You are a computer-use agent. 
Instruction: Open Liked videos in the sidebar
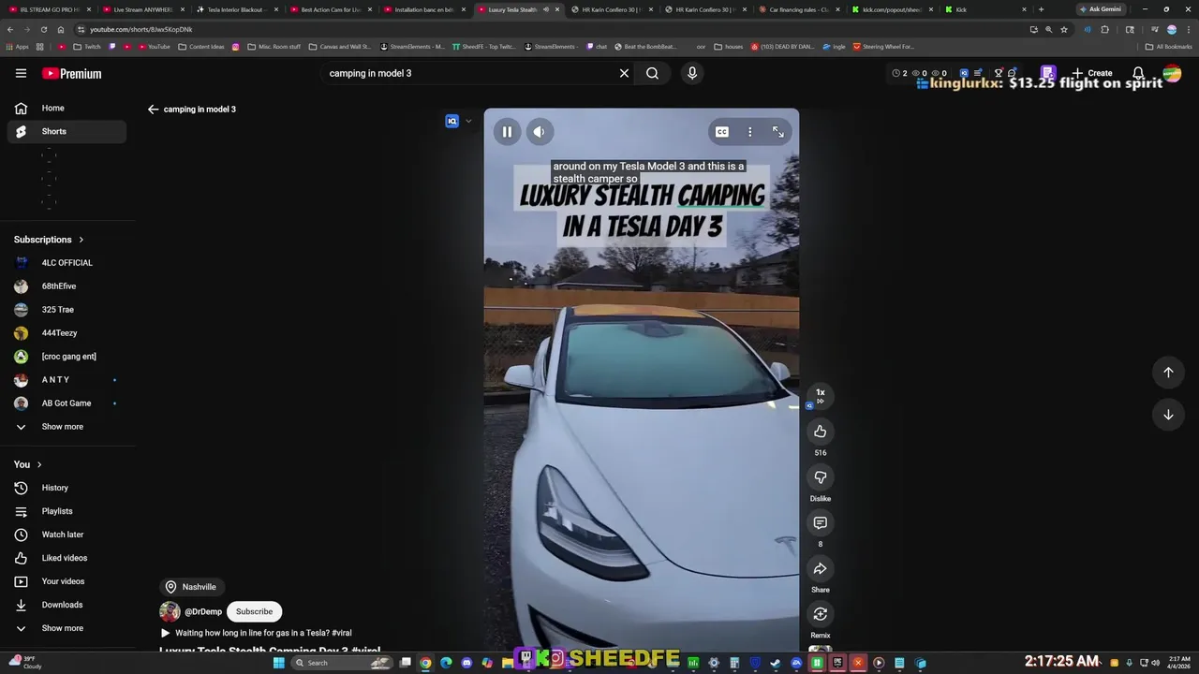click(x=67, y=558)
